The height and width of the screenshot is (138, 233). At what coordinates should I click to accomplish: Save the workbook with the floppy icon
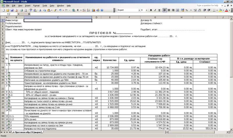point(12,10)
